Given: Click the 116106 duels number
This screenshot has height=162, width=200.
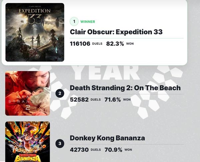Looking at the screenshot, I should point(80,44).
